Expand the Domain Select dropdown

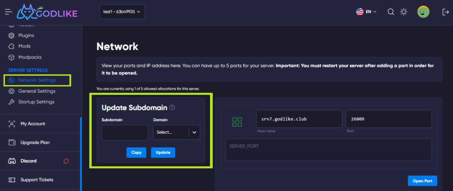176,132
